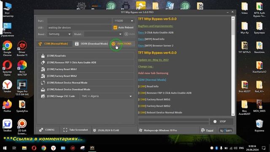Screen dimensions: 270x152
Task: Click the CONFIG gears icon
Action: click(x=41, y=130)
